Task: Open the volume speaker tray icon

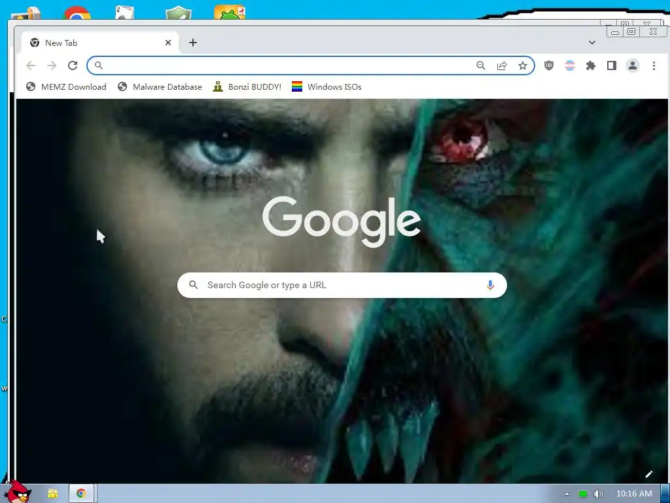Action: pyautogui.click(x=599, y=494)
